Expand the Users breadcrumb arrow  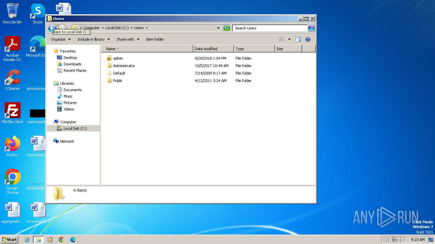click(x=146, y=28)
